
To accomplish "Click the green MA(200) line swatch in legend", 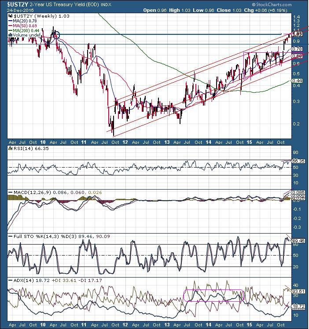I will (11, 31).
